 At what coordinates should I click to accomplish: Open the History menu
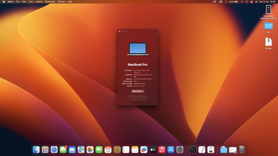[x=39, y=2]
